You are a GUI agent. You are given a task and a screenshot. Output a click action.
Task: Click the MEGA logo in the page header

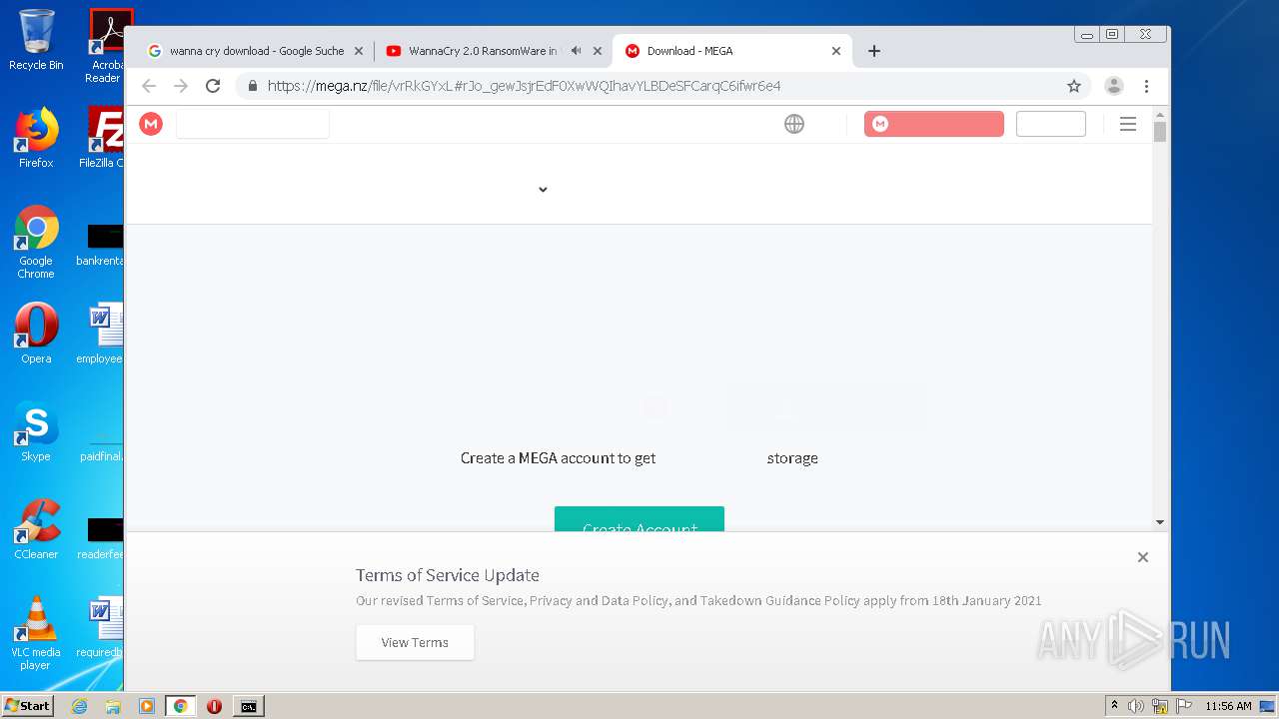[151, 124]
